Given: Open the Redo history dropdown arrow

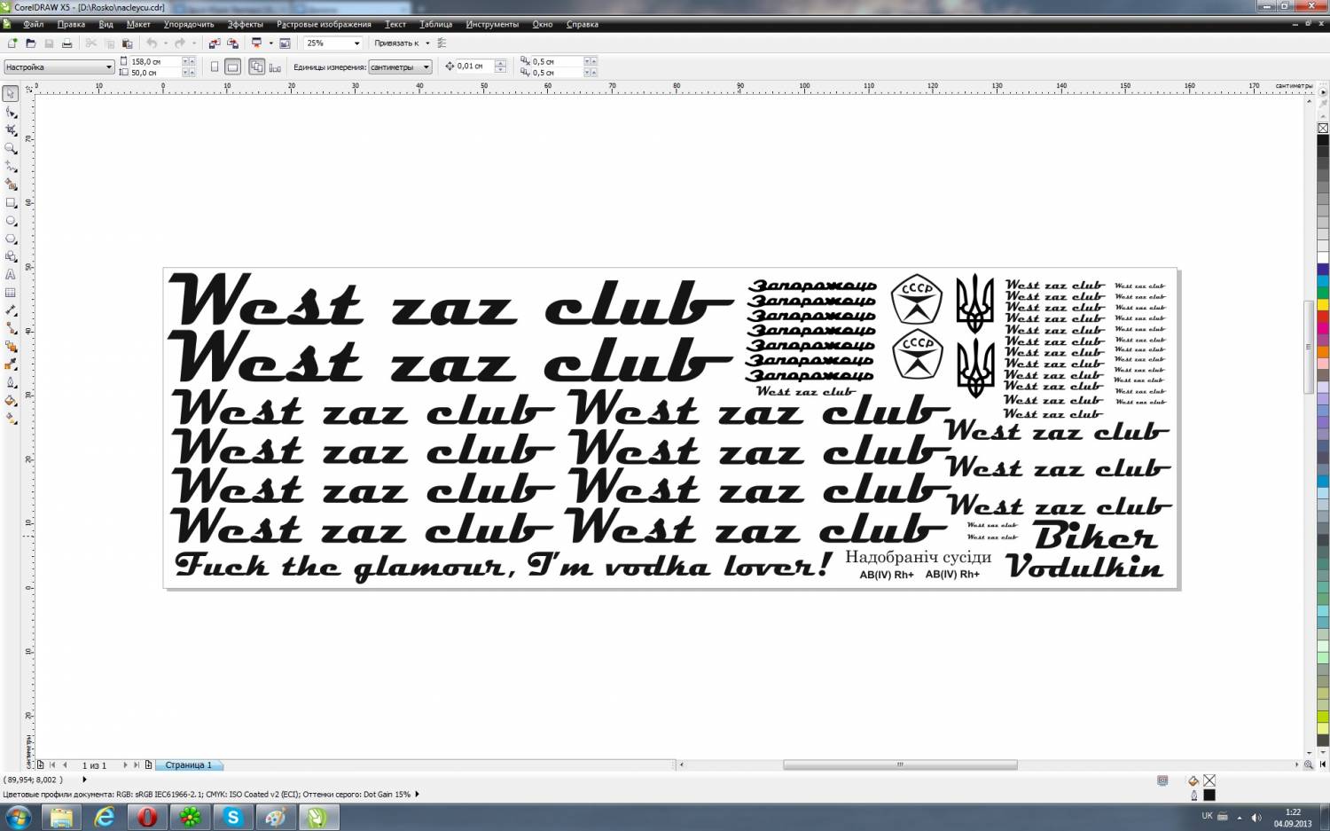Looking at the screenshot, I should (x=194, y=43).
